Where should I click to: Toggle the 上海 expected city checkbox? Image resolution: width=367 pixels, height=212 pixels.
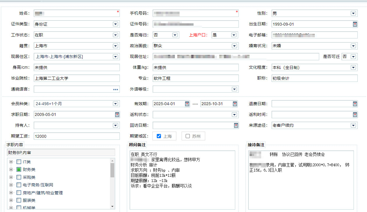tap(159, 136)
